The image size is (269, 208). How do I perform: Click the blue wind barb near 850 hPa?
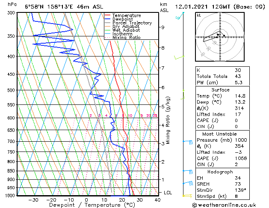(188, 172)
